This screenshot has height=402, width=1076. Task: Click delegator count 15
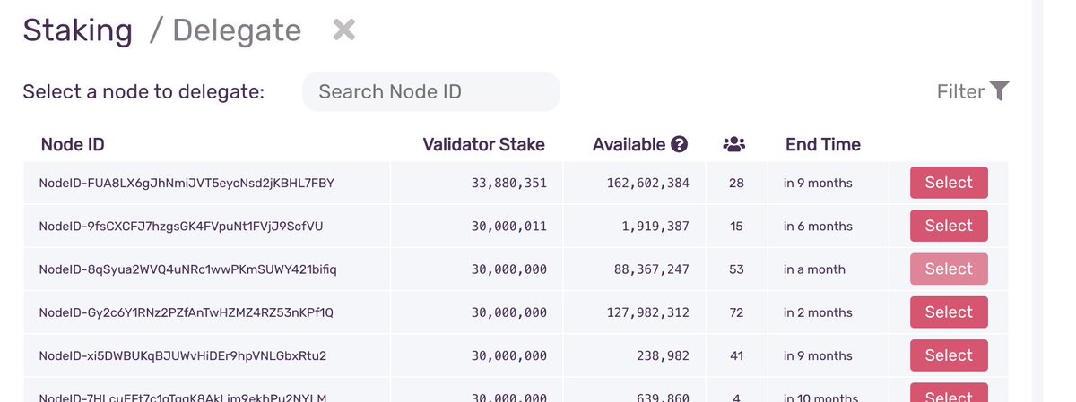736,226
